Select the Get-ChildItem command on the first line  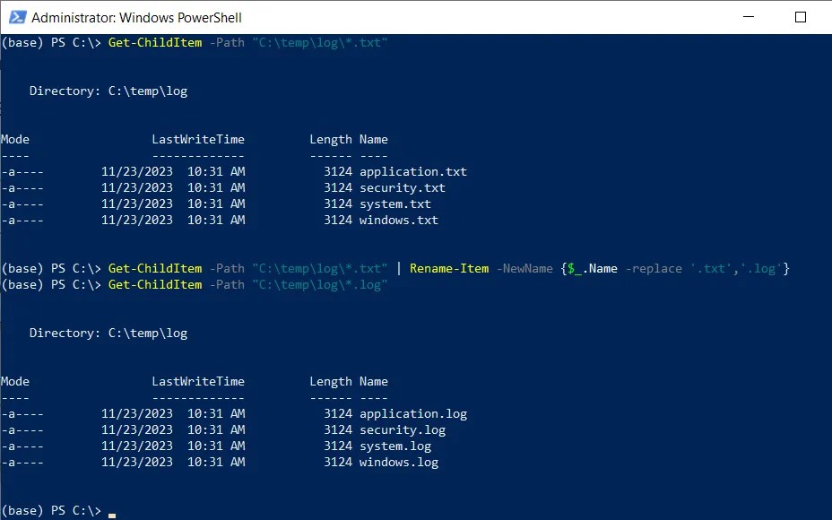point(154,42)
